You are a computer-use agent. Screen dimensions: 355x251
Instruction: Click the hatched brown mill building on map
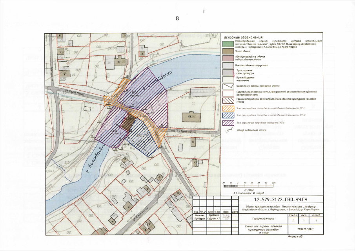coord(126,124)
